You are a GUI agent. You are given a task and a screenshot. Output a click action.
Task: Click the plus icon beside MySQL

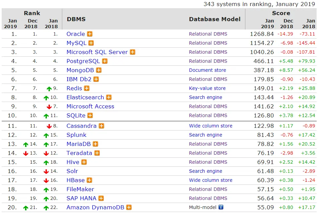coord(91,43)
